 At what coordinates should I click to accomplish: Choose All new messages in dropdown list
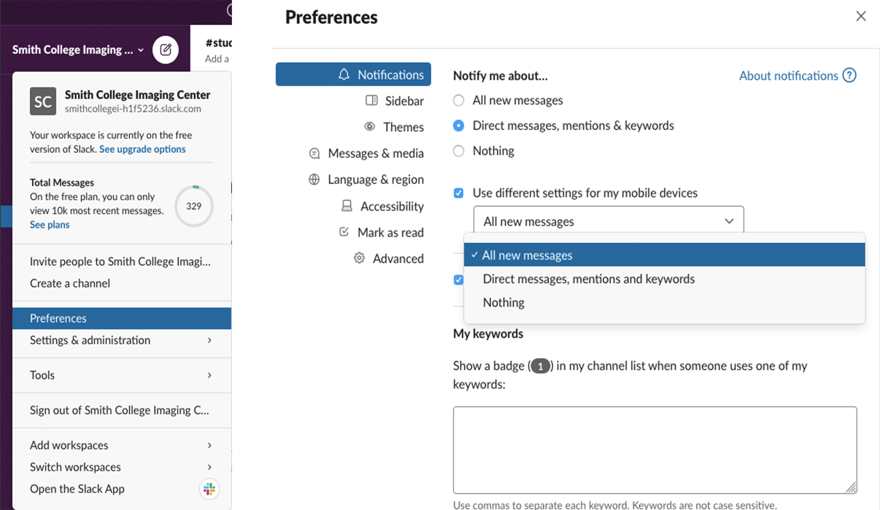664,255
